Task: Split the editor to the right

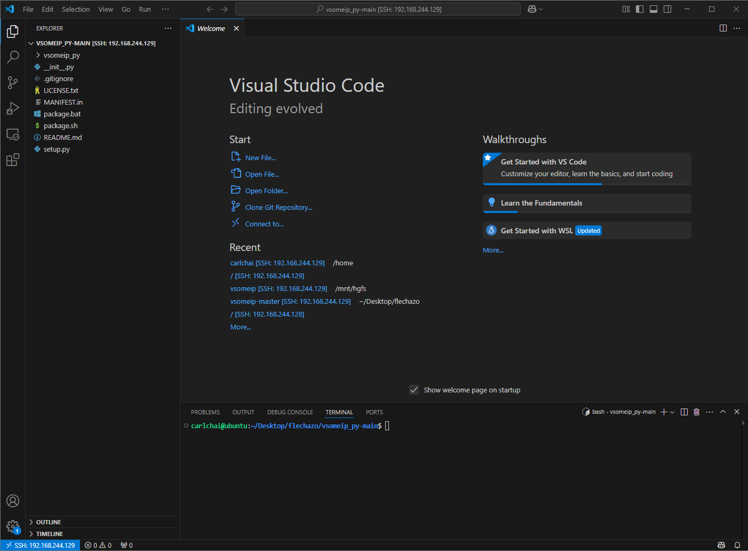Action: click(x=723, y=28)
